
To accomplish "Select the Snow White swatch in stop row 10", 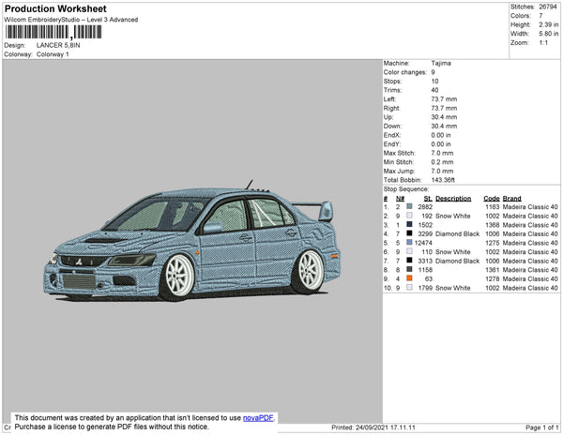I will pyautogui.click(x=409, y=287).
